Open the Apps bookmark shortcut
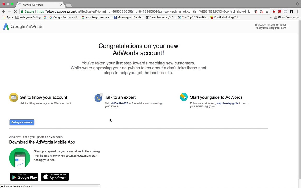301x188 pixels. tap(8, 17)
